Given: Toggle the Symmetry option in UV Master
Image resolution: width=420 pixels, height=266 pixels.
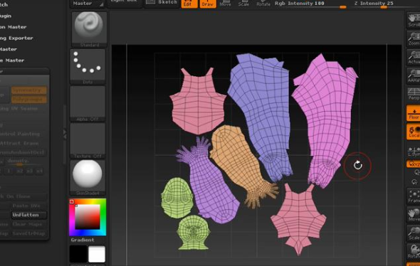Looking at the screenshot, I should [x=29, y=90].
